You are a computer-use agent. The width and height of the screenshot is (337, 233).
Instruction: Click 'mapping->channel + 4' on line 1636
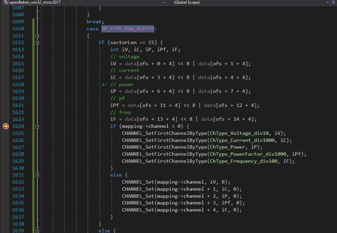[x=186, y=210]
